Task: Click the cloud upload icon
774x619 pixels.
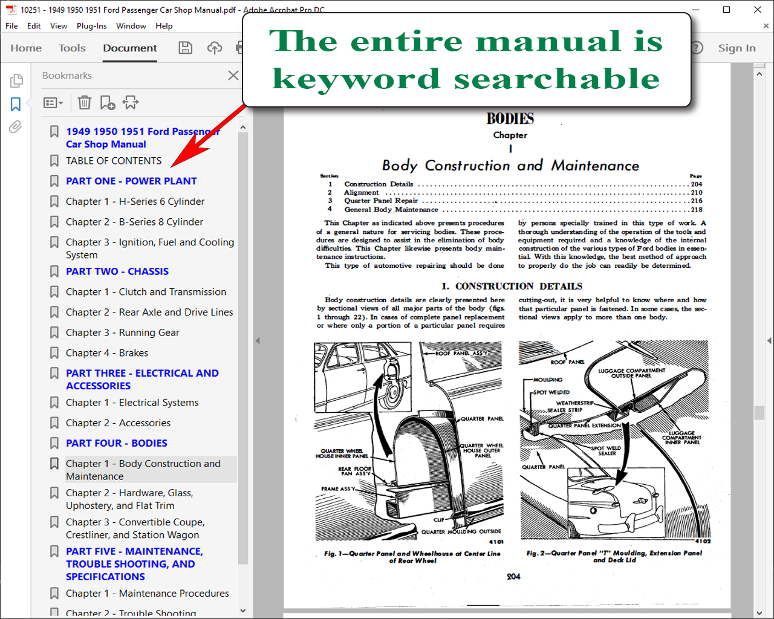Action: (215, 48)
